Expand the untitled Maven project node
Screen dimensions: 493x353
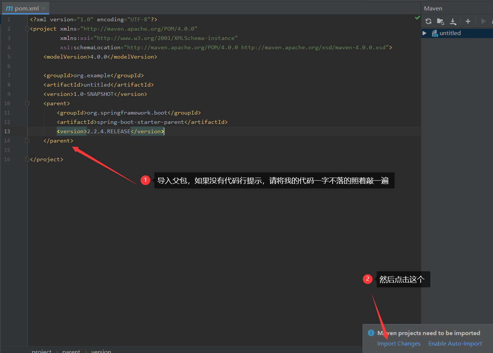[x=424, y=33]
